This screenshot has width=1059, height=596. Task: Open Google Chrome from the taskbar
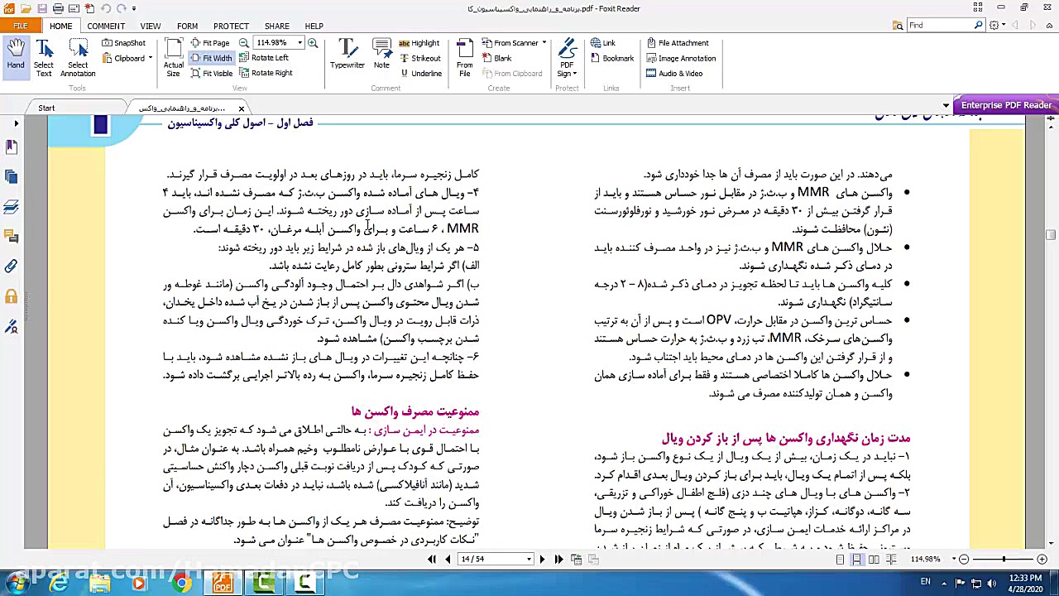coord(181,584)
